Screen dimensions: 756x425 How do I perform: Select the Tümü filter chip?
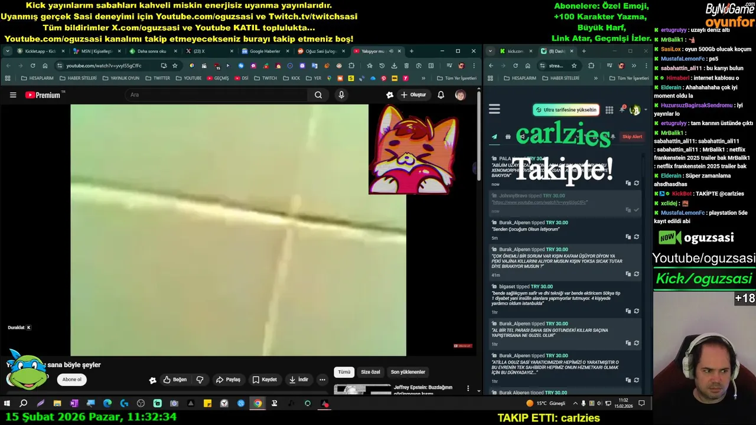pos(344,372)
